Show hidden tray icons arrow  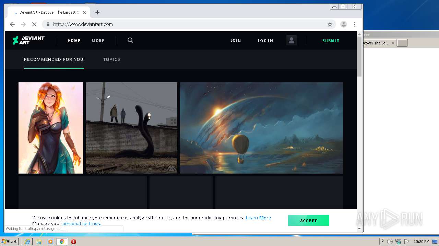382,241
